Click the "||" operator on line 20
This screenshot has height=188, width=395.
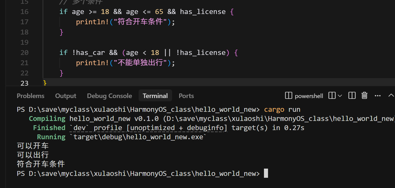pyautogui.click(x=168, y=53)
